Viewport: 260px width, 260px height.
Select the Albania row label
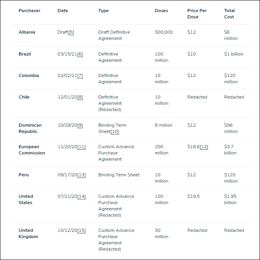pyautogui.click(x=27, y=32)
